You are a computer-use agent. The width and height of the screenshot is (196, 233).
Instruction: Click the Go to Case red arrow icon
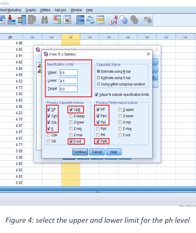[x=11, y=20]
